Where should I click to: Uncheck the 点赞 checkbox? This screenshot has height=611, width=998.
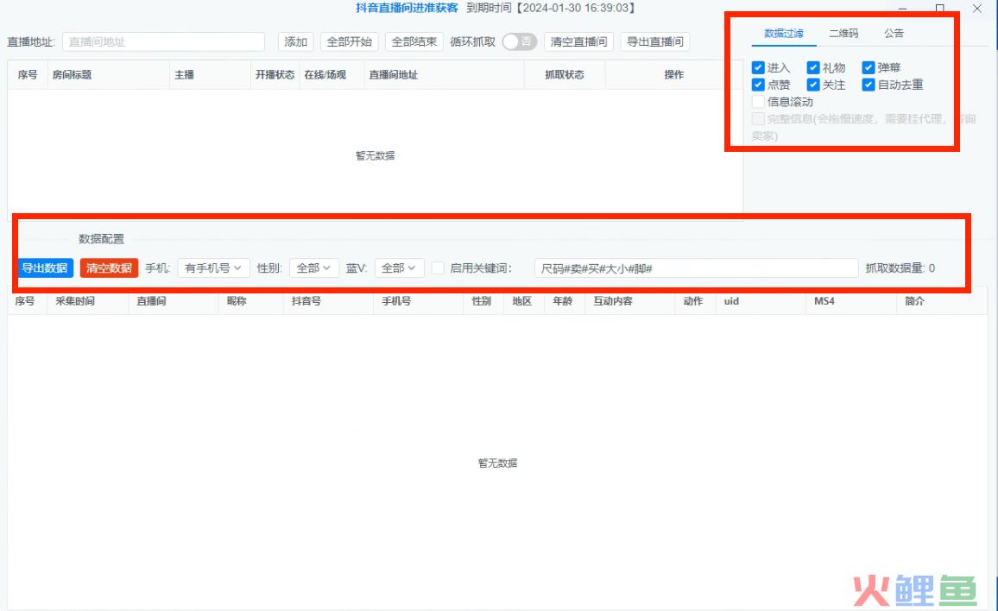[x=758, y=85]
